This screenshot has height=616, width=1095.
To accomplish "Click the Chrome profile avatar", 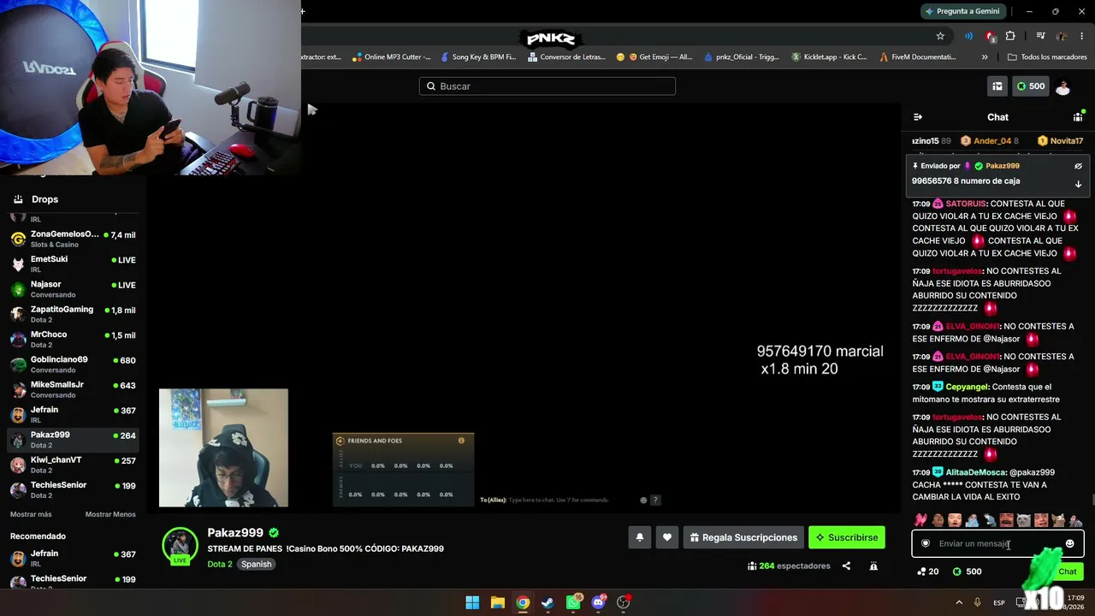I will click(1062, 36).
